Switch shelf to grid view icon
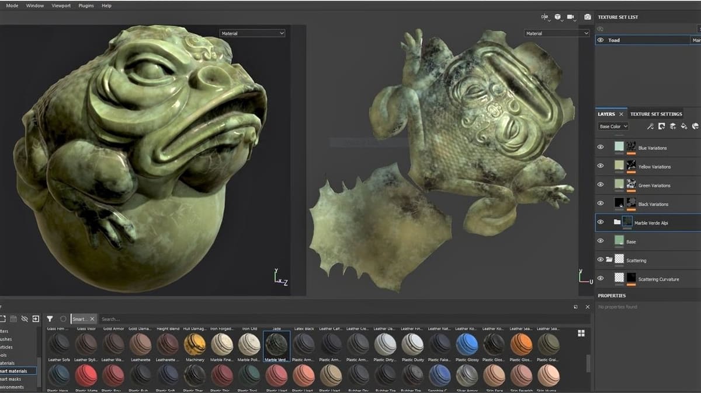The width and height of the screenshot is (701, 393). point(581,333)
